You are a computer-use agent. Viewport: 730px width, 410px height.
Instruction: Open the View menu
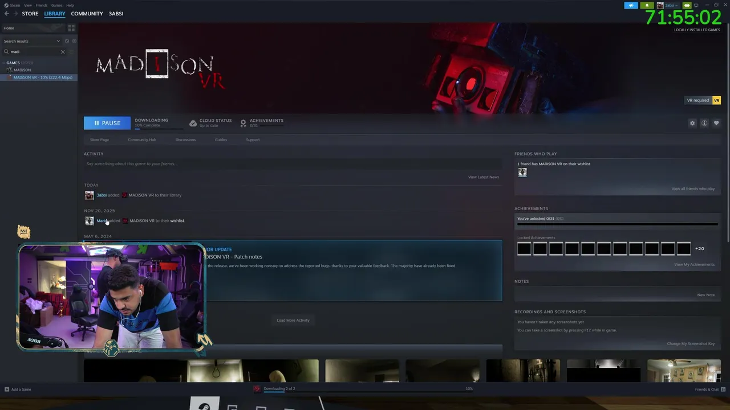[27, 5]
